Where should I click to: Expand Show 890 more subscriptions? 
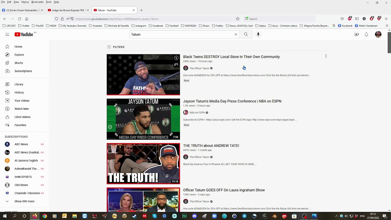(x=24, y=201)
